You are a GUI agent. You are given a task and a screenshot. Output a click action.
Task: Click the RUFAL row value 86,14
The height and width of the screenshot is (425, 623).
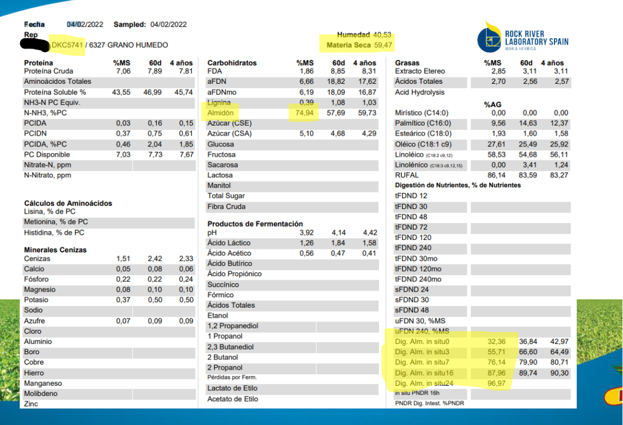point(497,175)
